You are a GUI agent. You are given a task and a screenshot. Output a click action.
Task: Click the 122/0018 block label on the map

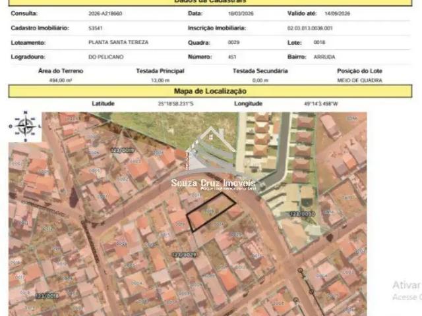(x=47, y=296)
